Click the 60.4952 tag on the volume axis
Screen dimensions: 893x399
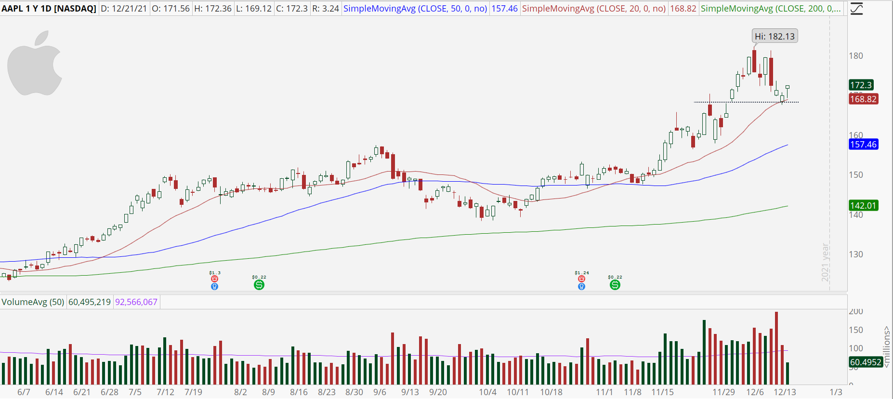866,362
